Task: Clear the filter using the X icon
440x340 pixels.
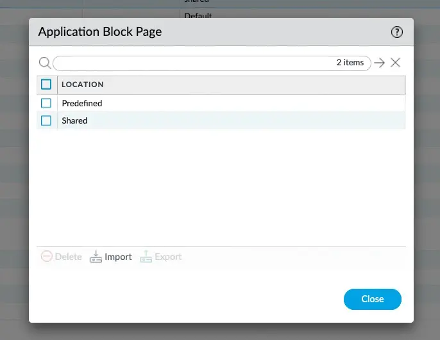Action: click(x=396, y=63)
